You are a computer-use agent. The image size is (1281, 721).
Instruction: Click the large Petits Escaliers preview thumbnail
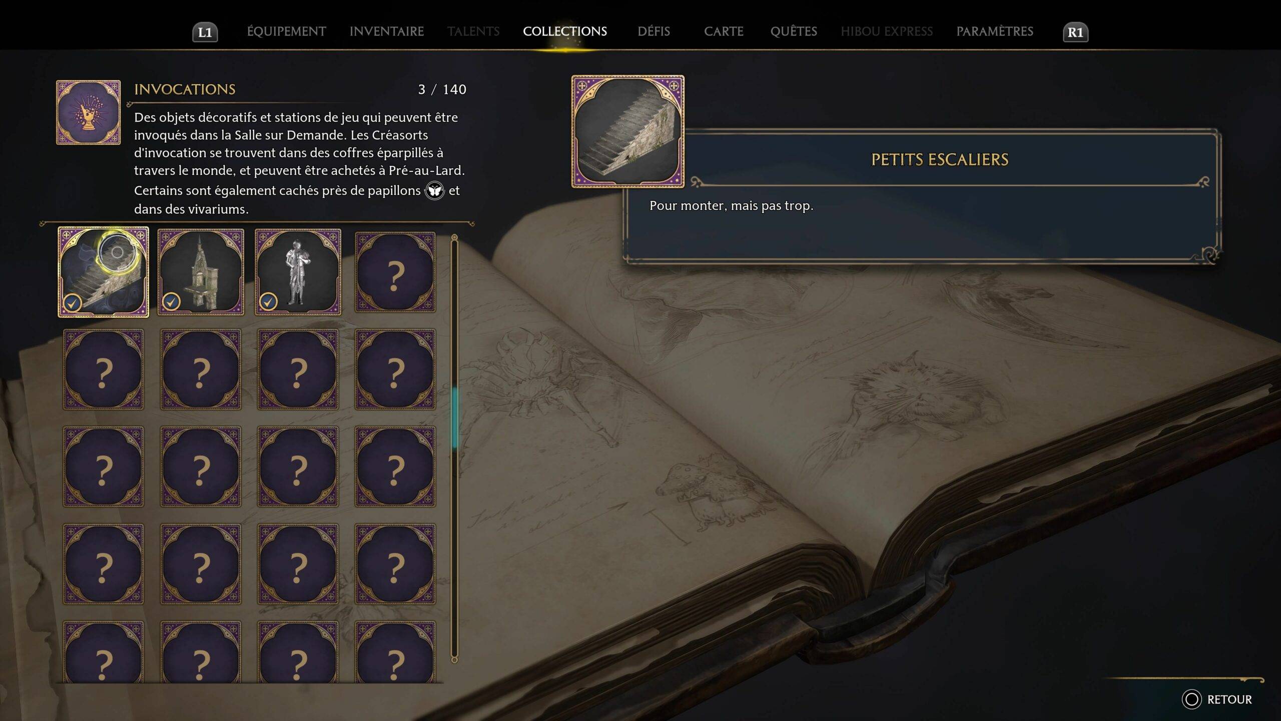pyautogui.click(x=628, y=132)
